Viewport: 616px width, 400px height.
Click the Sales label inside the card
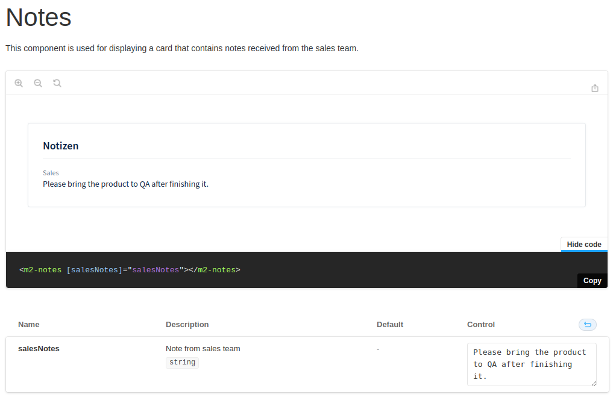51,173
